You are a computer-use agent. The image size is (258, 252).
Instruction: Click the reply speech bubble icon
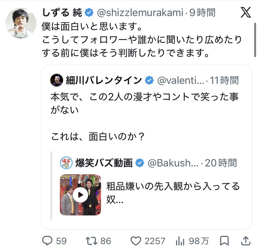(x=47, y=241)
